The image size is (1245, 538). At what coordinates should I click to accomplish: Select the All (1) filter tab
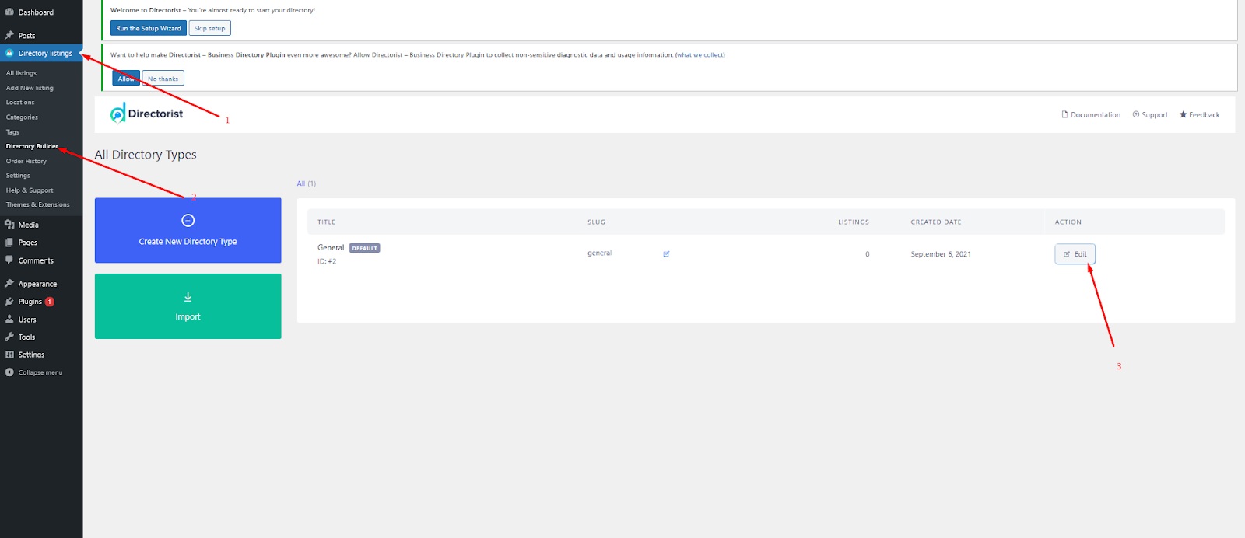click(x=306, y=183)
